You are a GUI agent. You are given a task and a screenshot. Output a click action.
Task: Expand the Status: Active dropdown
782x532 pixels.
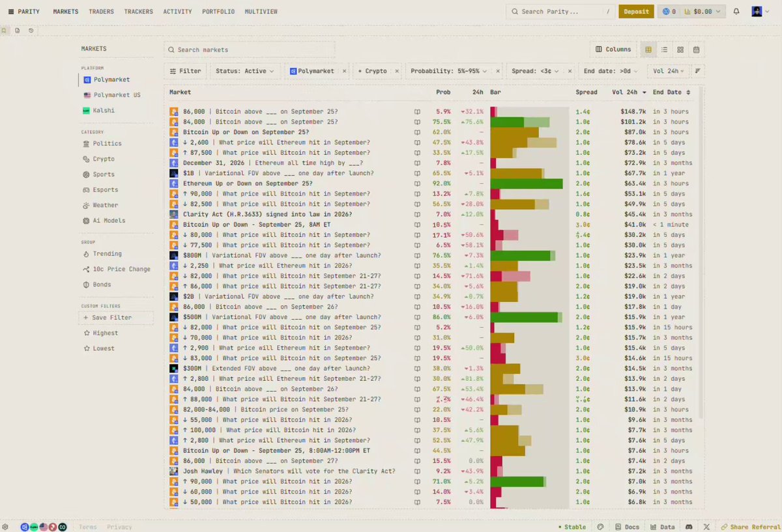point(245,71)
